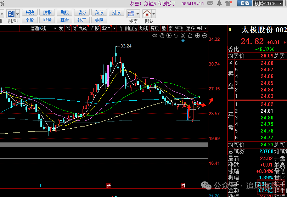Screen dimensions: 287x197
Task: Select the hand pan tool
Action: pyautogui.click(x=162, y=35)
